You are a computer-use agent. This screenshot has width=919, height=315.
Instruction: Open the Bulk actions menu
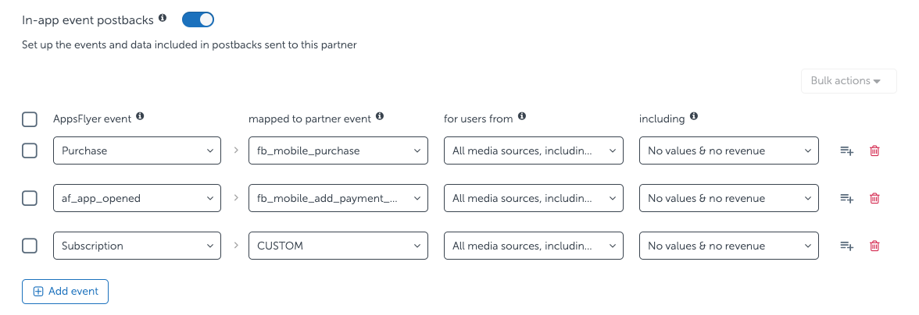coord(849,81)
